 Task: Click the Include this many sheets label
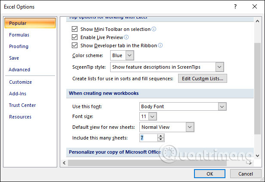point(100,138)
